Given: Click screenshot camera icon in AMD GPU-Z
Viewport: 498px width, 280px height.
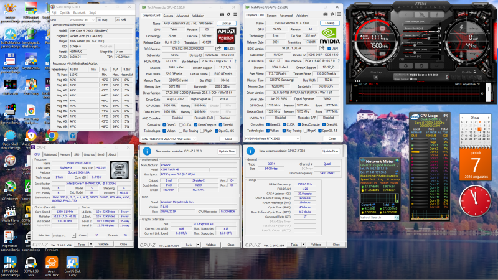Looking at the screenshot, I should [x=222, y=14].
